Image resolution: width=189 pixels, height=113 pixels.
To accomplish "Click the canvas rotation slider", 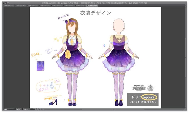I will tap(32, 109).
